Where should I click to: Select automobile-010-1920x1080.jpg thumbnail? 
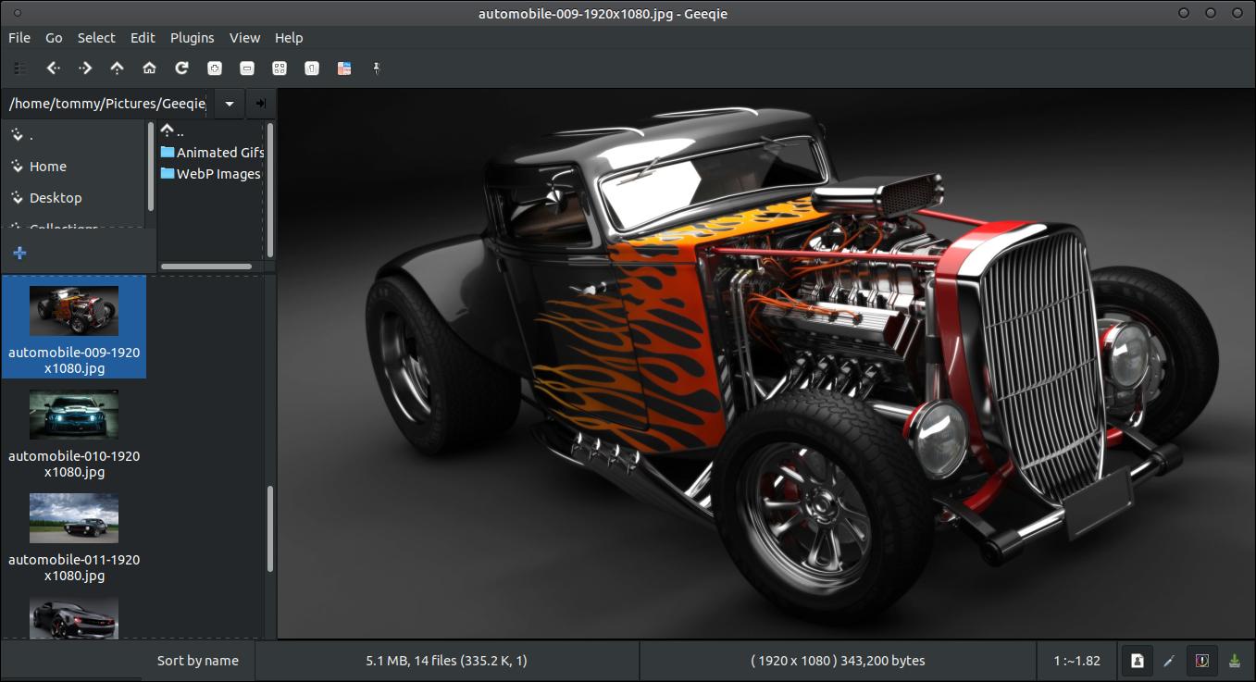point(74,431)
